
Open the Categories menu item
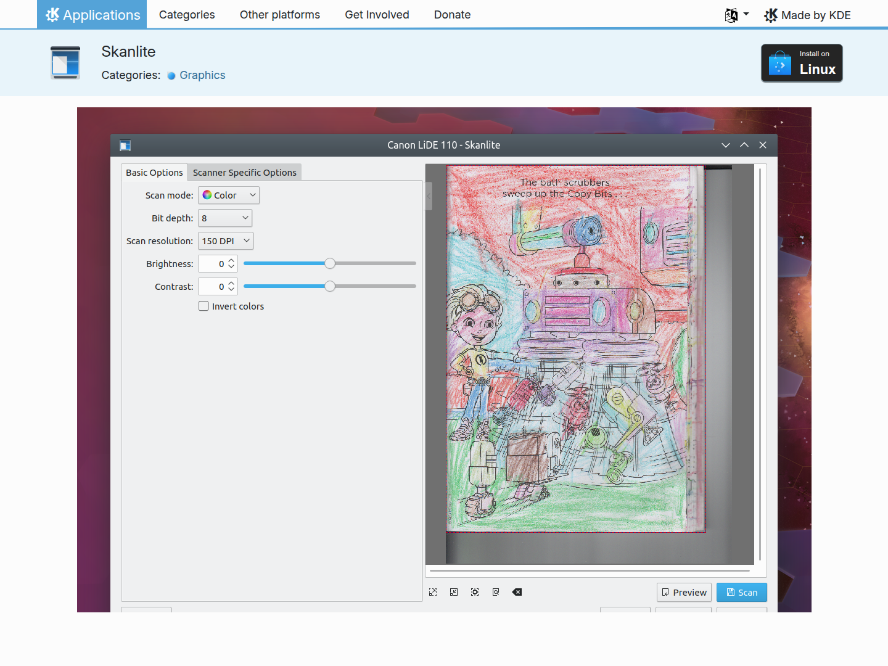point(187,14)
